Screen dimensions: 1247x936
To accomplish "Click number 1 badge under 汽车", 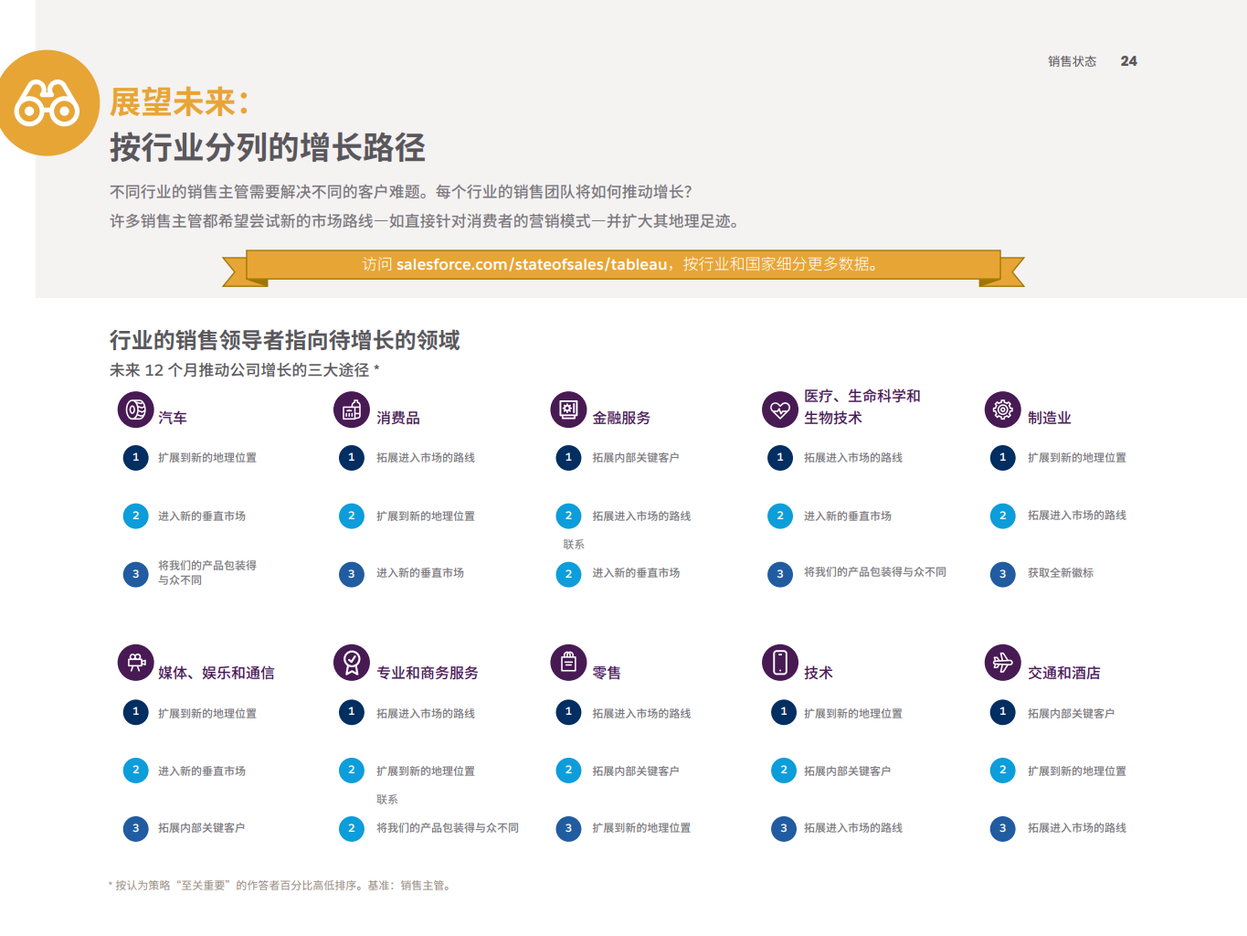I will 135,457.
